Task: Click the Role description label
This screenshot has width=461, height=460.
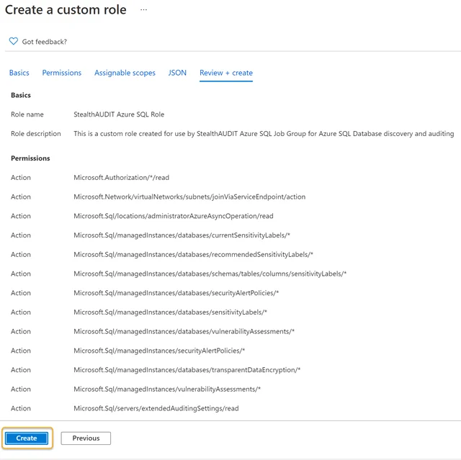Action: [x=36, y=134]
